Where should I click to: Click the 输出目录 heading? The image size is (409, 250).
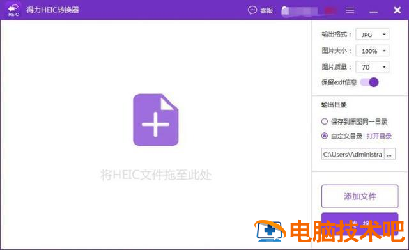point(334,105)
